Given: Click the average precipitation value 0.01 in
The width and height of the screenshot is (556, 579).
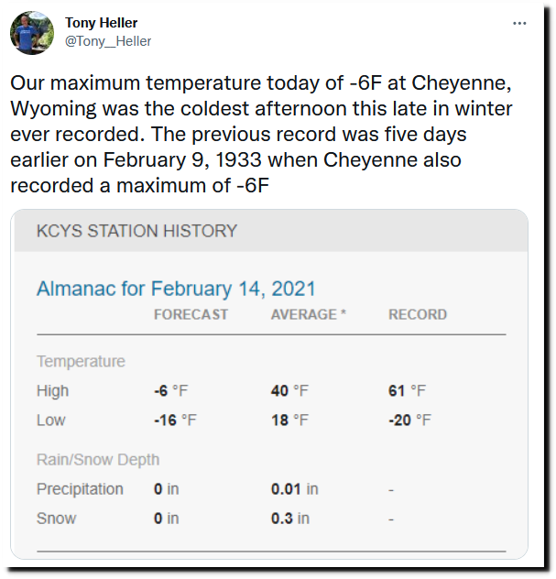Looking at the screenshot, I should 295,489.
